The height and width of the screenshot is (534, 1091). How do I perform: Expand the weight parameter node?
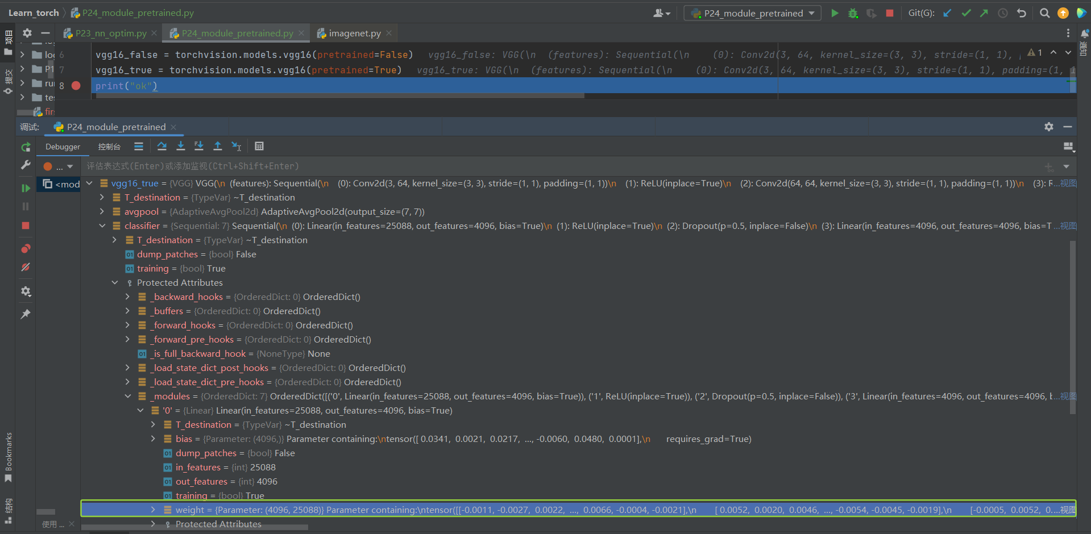point(153,510)
